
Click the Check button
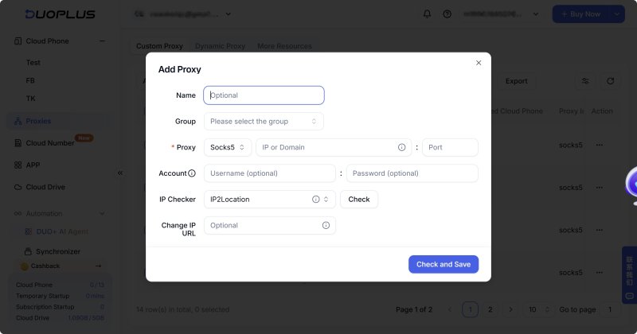point(359,200)
